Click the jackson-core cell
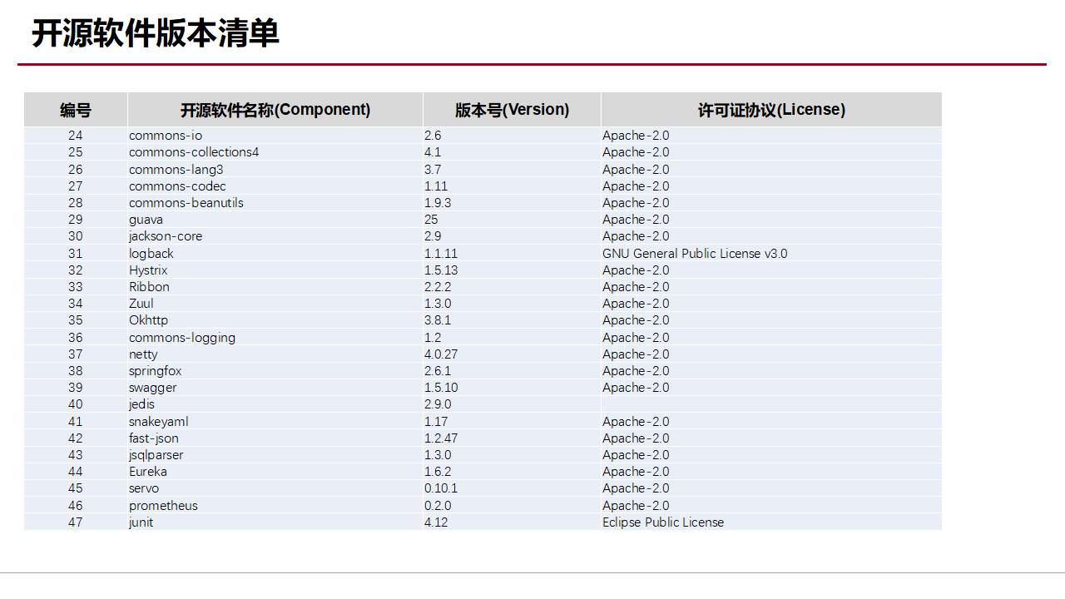1065x599 pixels. (x=275, y=236)
